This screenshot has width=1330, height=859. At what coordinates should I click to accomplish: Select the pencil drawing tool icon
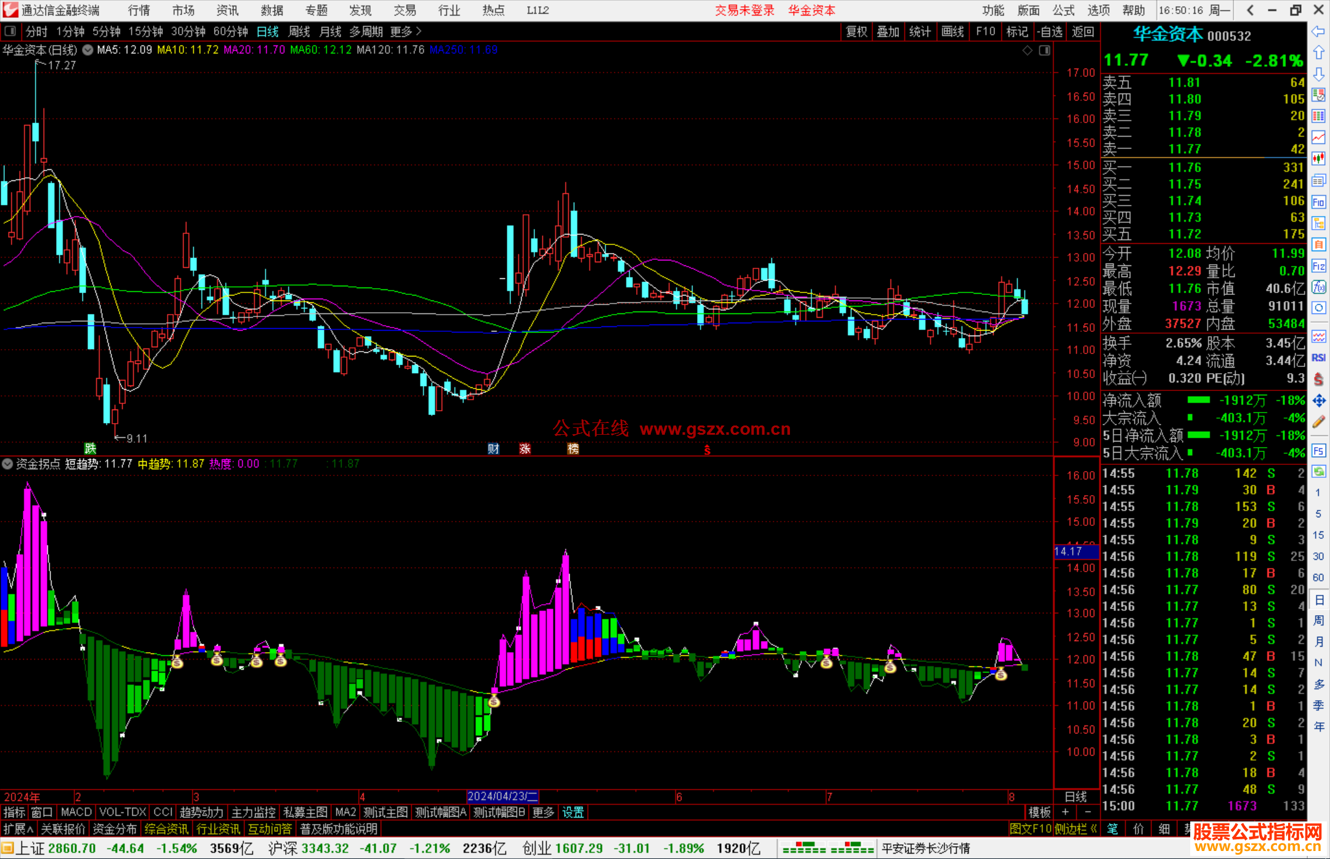(x=1318, y=422)
